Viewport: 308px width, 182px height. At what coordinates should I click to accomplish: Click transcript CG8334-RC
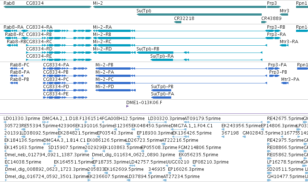59,45
